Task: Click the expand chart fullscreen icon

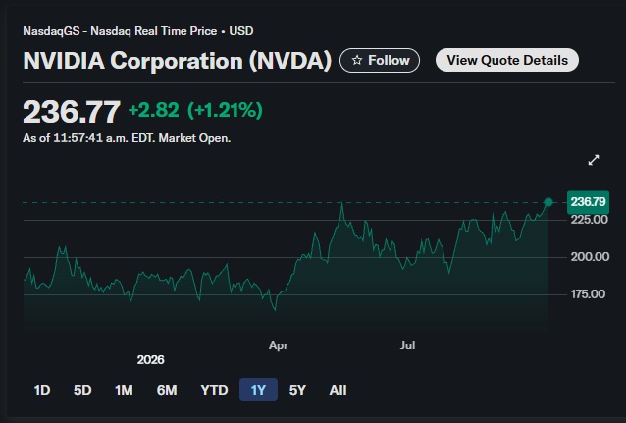Action: [x=594, y=160]
